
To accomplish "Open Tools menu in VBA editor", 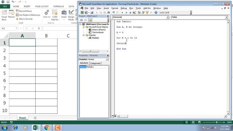I will [138, 8].
